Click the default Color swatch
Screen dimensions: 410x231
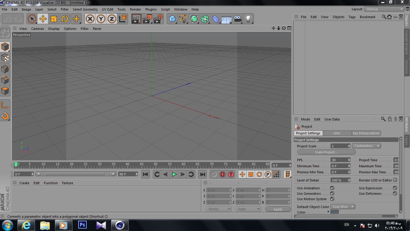tap(334, 212)
